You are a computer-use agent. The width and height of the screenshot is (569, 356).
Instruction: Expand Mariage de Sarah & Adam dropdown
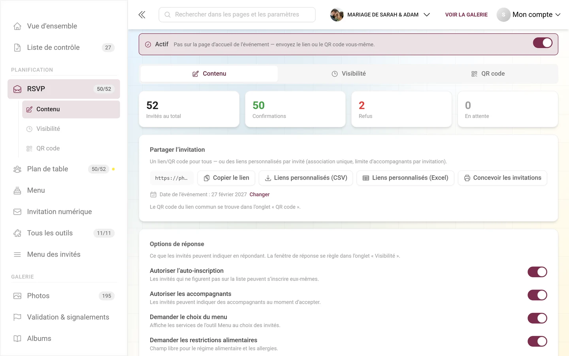click(x=427, y=15)
